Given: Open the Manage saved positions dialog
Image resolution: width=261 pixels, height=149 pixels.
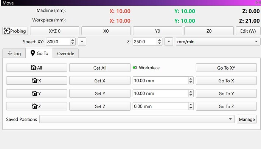Looking at the screenshot, I should 247,119.
